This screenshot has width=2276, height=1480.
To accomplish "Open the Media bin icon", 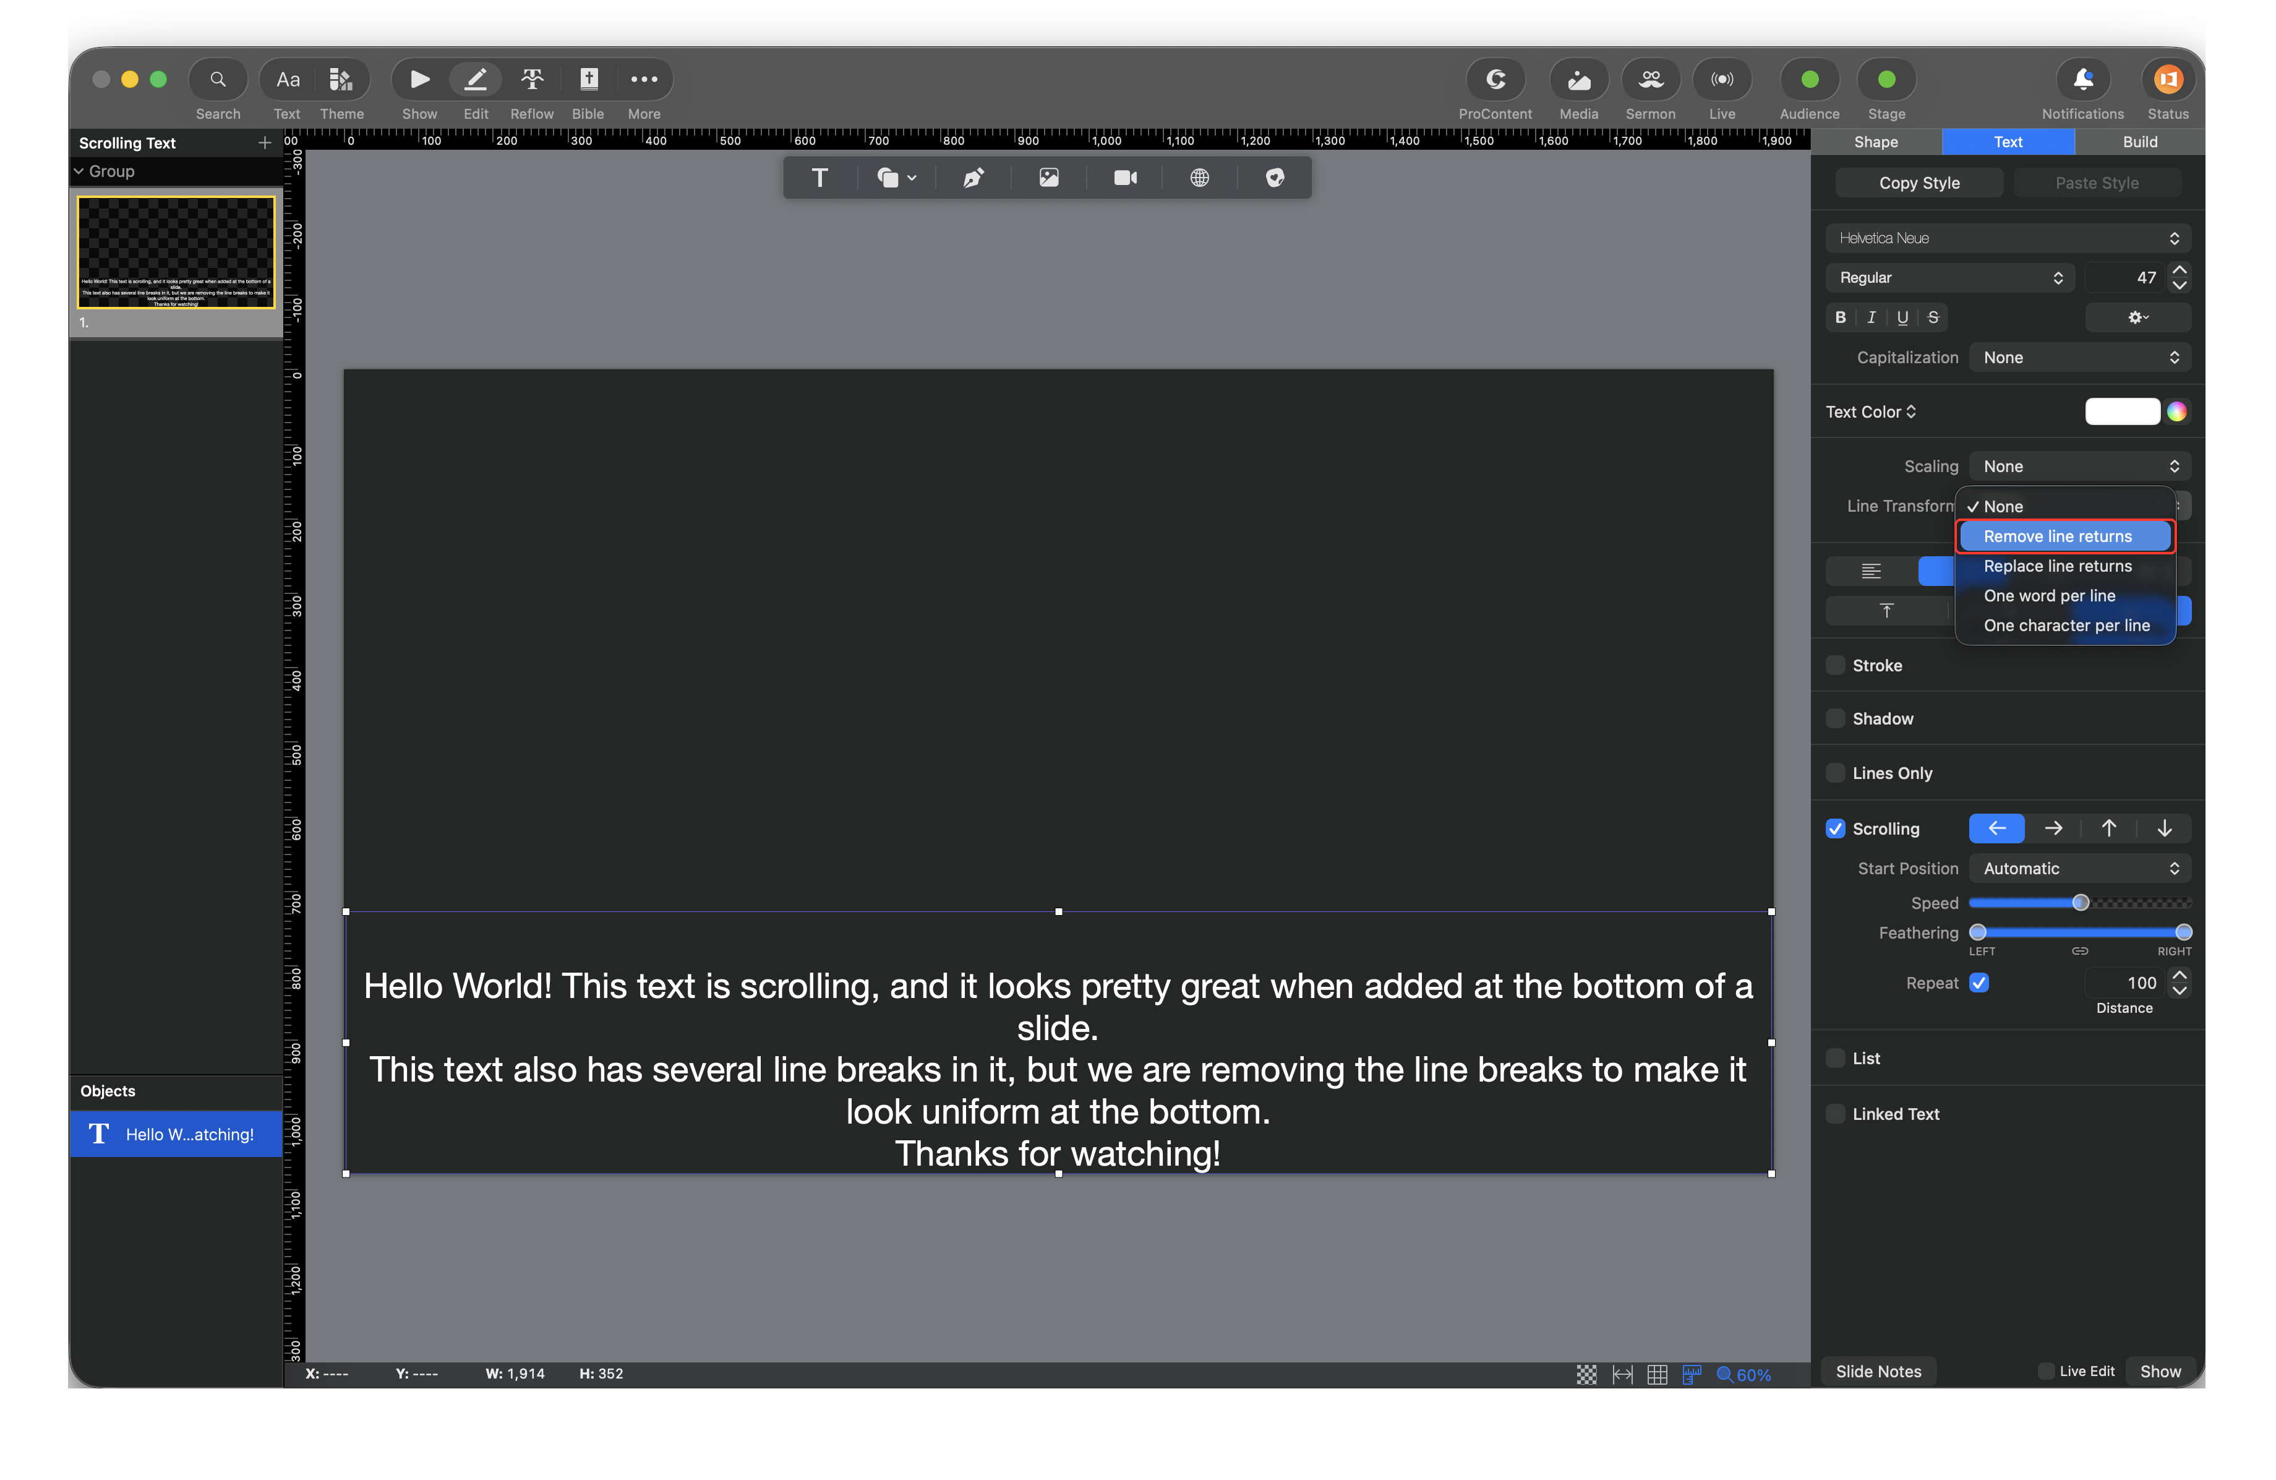I will 1578,79.
